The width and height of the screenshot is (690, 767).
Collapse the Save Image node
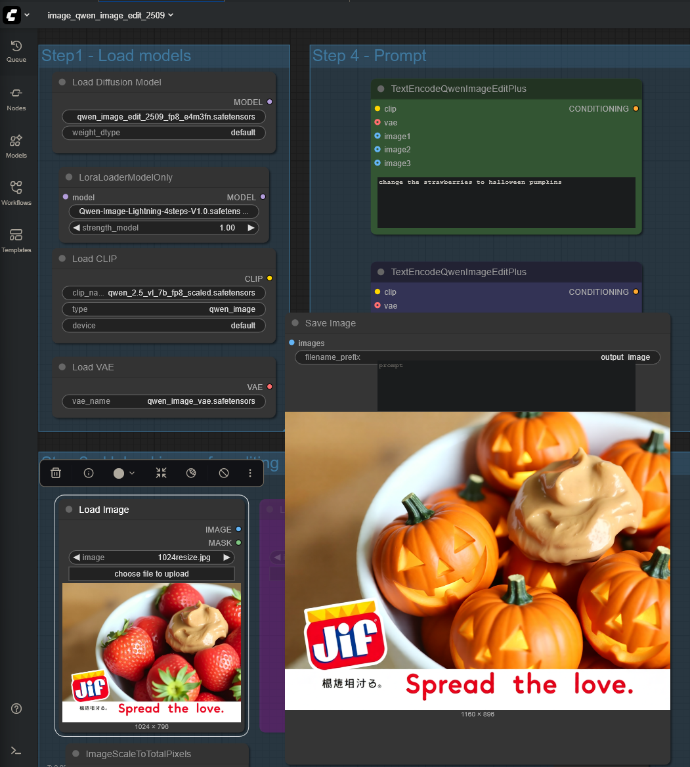click(x=295, y=323)
